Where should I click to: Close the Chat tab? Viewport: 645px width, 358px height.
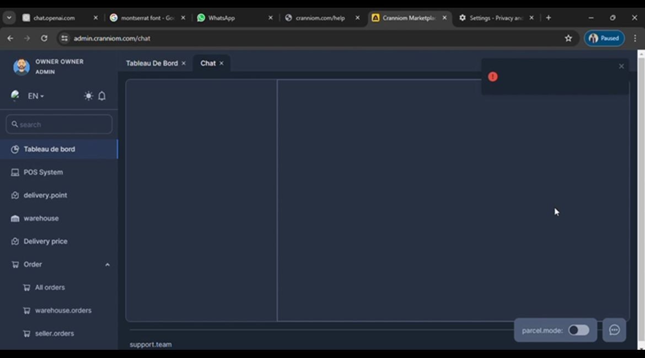(221, 63)
